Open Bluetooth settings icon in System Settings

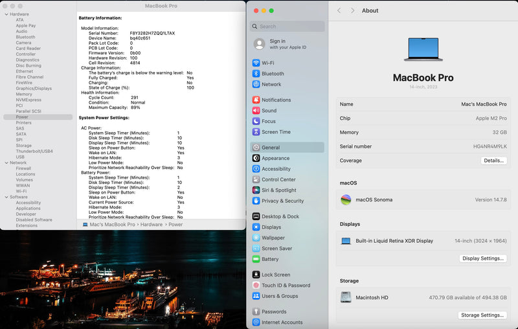point(256,73)
